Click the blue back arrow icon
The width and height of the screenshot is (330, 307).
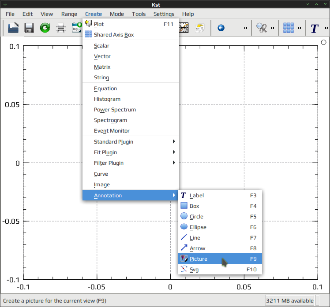[x=221, y=28]
